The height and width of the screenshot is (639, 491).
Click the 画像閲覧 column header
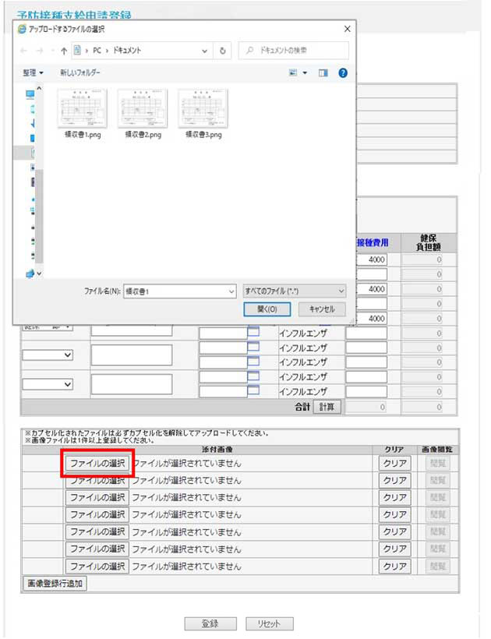[x=436, y=450]
